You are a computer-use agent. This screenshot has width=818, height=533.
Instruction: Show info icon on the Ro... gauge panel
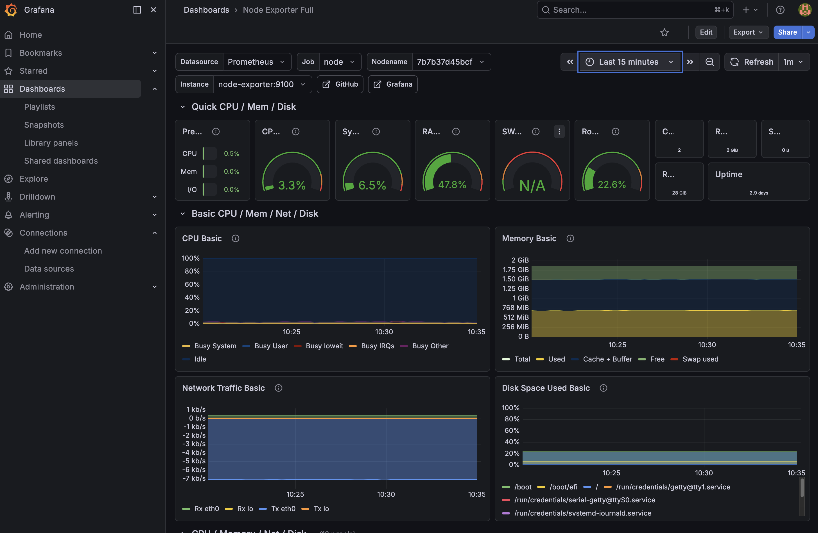[615, 131]
